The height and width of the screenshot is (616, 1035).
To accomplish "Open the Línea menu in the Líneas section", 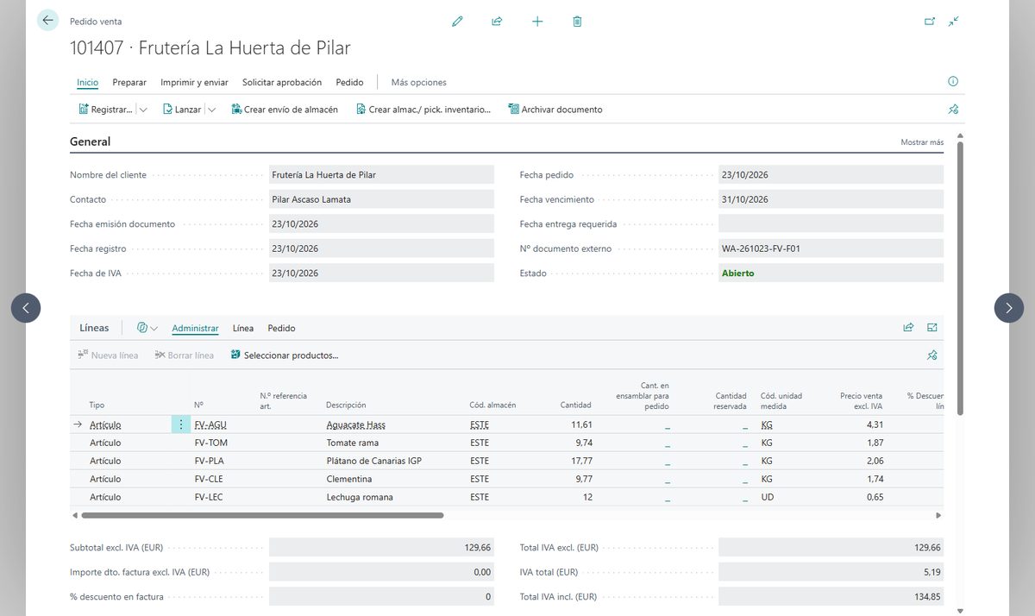I will tap(243, 328).
